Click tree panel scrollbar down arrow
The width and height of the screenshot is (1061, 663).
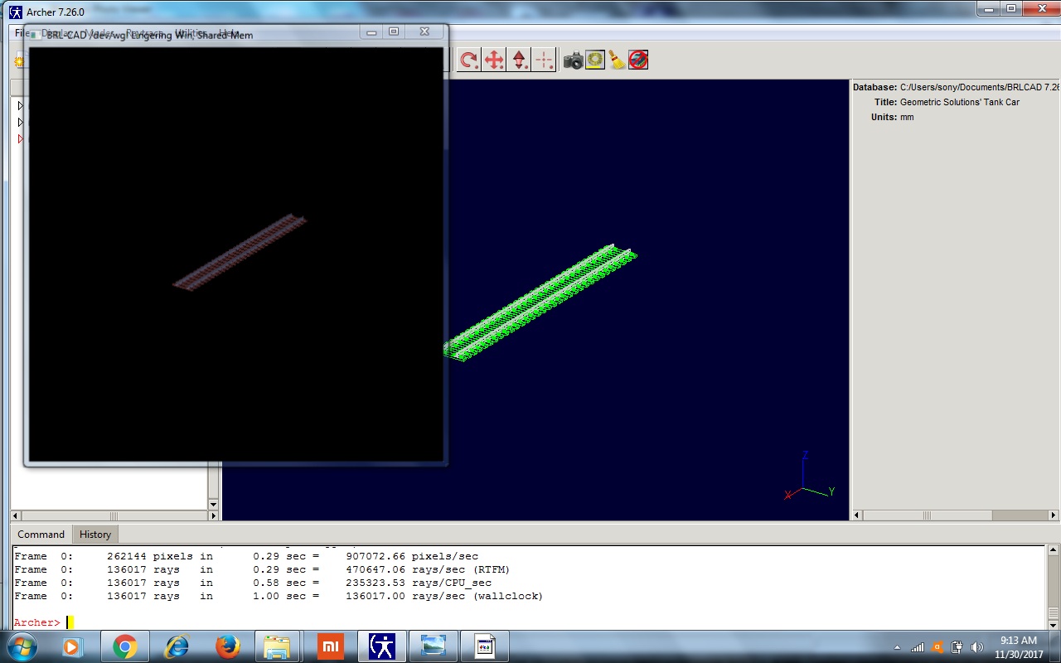[213, 504]
